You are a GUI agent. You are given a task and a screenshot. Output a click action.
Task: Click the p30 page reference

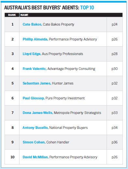(x=115, y=69)
